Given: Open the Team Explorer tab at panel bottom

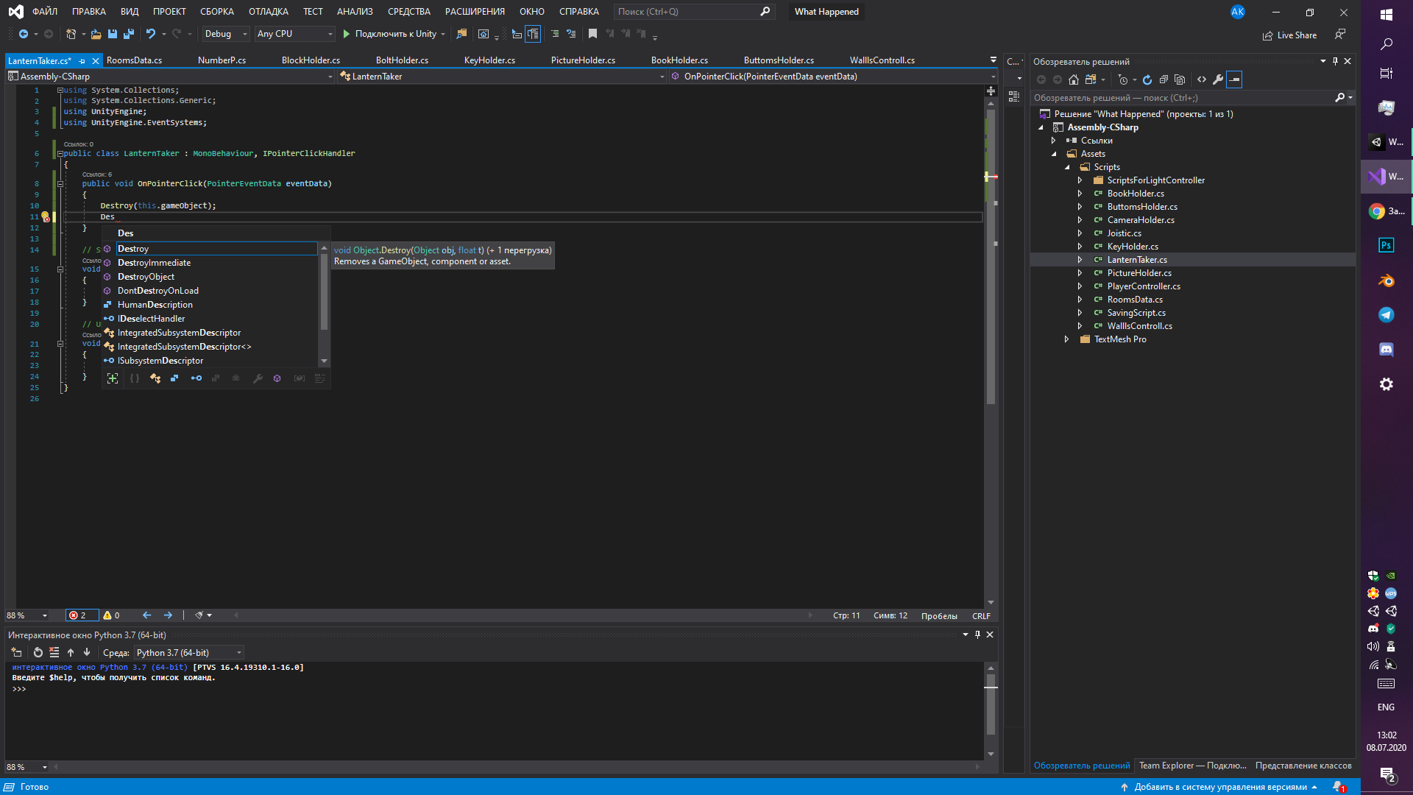Looking at the screenshot, I should pyautogui.click(x=1192, y=766).
